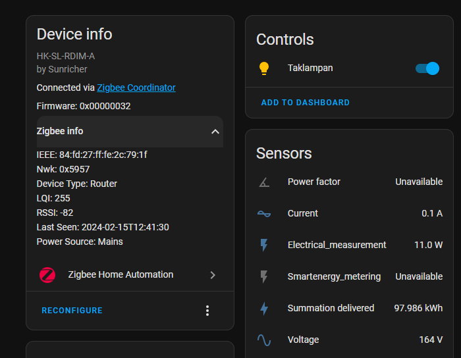Click the Smartenergy_metering flash icon
461x358 pixels.
[x=264, y=276]
